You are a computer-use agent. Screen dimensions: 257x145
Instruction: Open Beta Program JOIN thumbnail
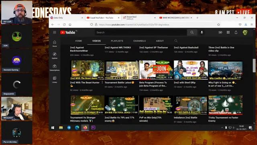(x=156, y=70)
